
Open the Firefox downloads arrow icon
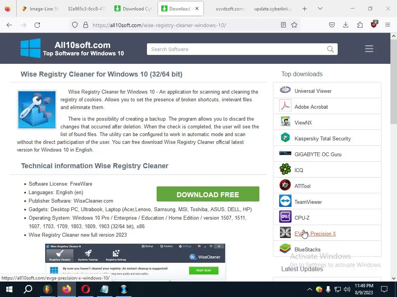point(345,25)
